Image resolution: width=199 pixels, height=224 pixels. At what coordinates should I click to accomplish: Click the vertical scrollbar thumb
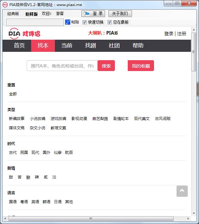(194, 52)
